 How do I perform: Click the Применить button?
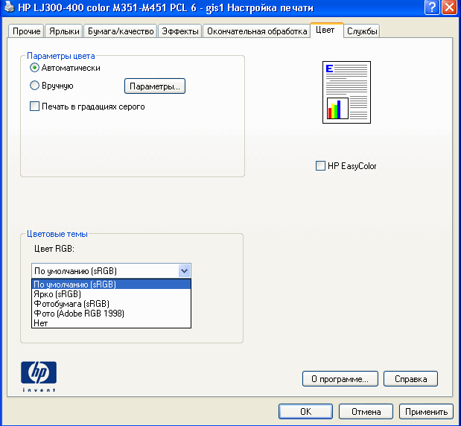426,412
